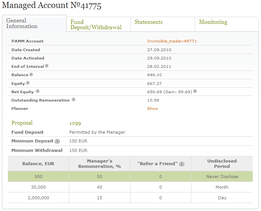Click help icon next to Net Equity label
Screen dimensions: 261x211
pos(37,91)
